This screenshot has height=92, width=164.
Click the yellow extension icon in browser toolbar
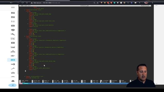(105, 3)
